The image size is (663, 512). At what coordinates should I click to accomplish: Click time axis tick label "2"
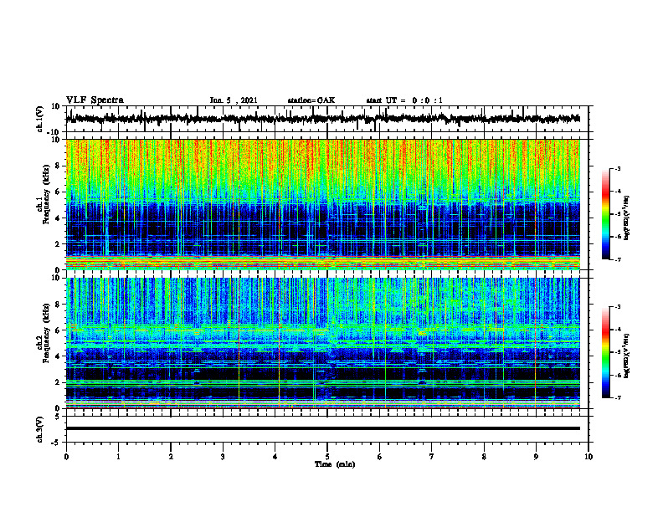[171, 457]
